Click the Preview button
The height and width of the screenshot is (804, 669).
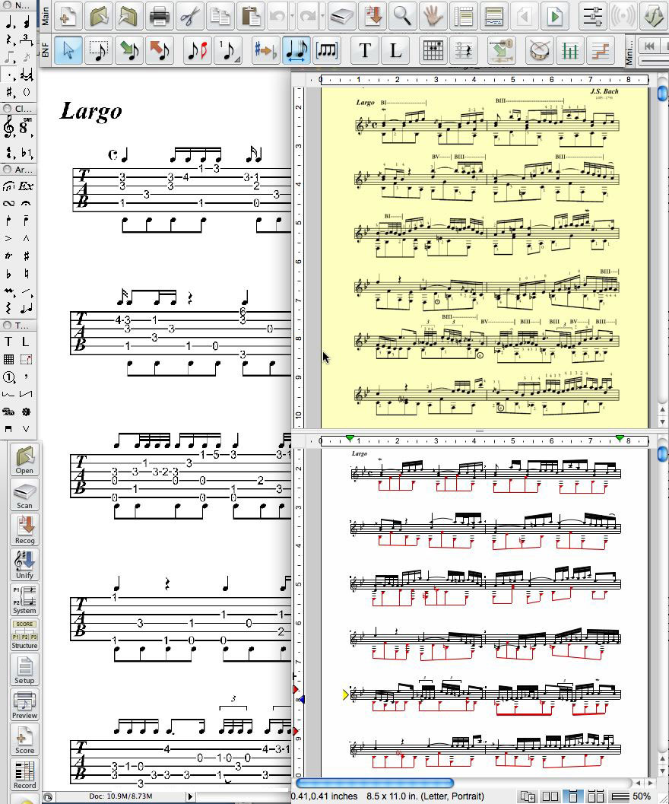[x=24, y=704]
